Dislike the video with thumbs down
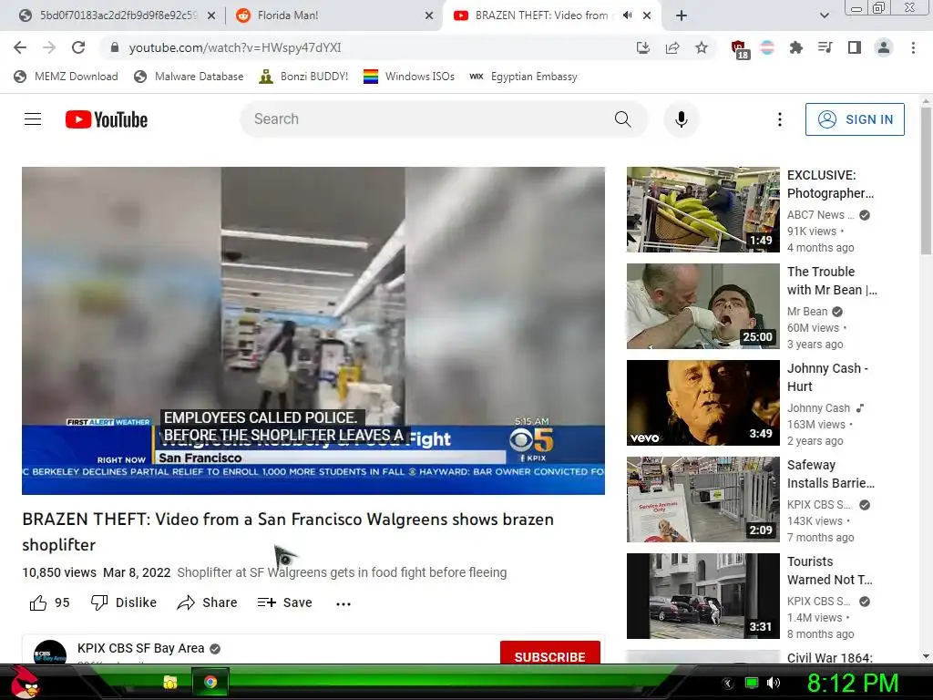The width and height of the screenshot is (933, 700). click(x=123, y=602)
